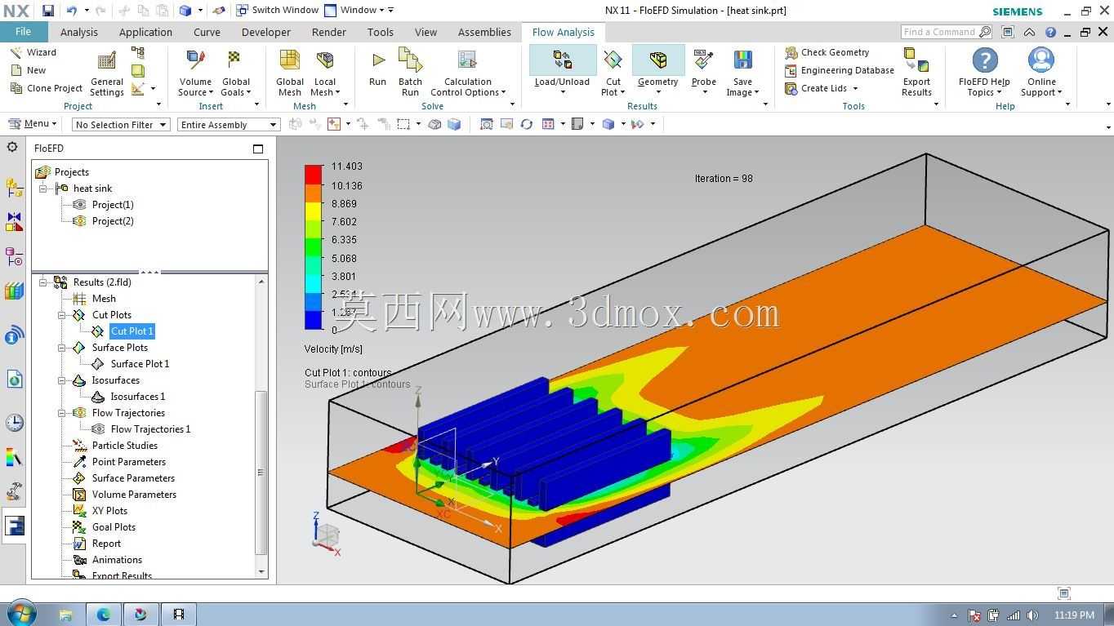Click the results tree vertical scrollbar
The width and height of the screenshot is (1114, 626).
(x=261, y=472)
